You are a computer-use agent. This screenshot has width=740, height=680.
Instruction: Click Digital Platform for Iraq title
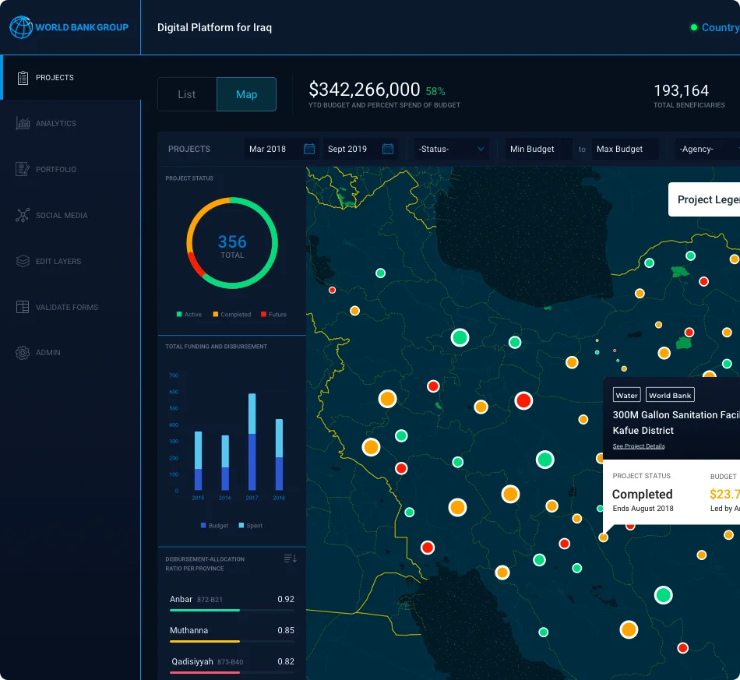[x=214, y=27]
